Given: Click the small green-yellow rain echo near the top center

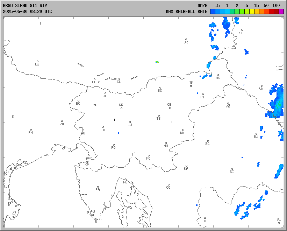Looking at the screenshot, I should [x=157, y=62].
